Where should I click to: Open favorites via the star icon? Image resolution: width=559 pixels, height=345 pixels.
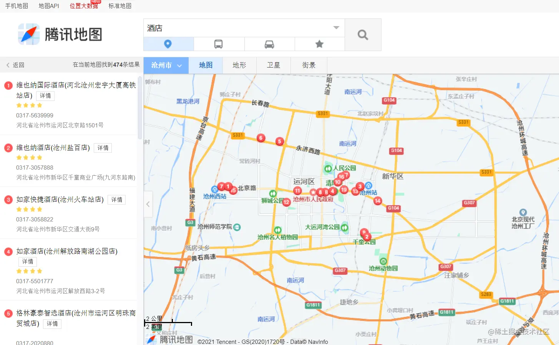tap(319, 44)
